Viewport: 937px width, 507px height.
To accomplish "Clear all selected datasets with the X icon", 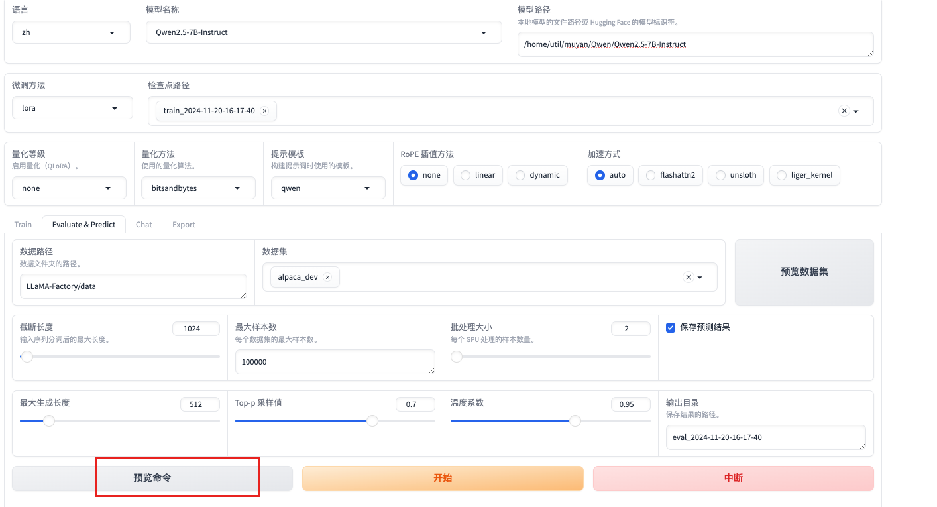I will 688,277.
